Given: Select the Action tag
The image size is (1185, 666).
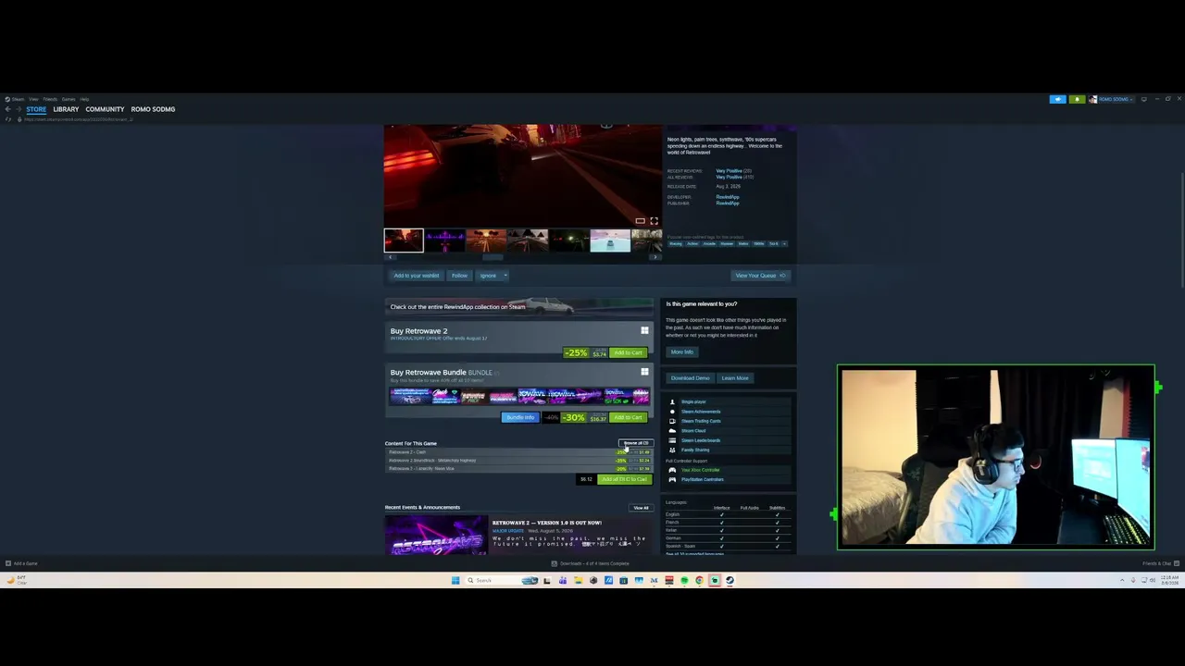Looking at the screenshot, I should pos(692,243).
